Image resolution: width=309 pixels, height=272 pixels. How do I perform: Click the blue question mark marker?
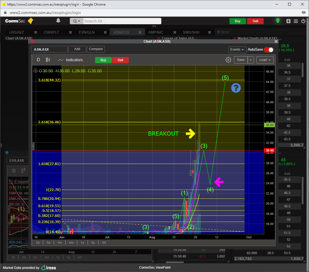236,88
